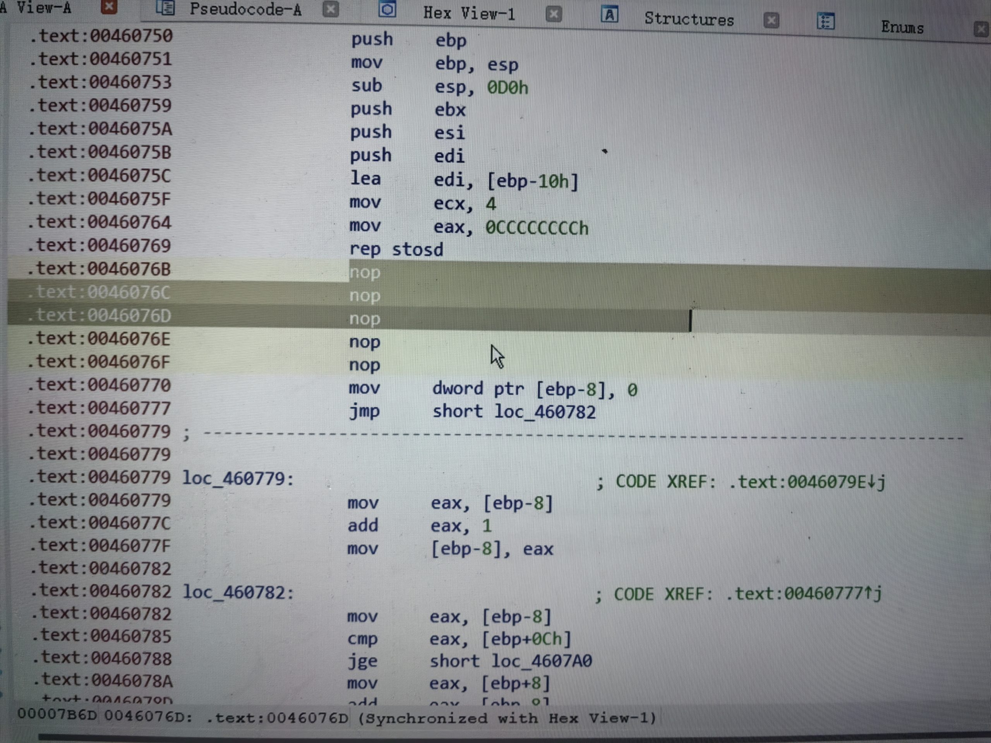991x743 pixels.
Task: Follow the loc_460782 jump target
Action: 545,412
